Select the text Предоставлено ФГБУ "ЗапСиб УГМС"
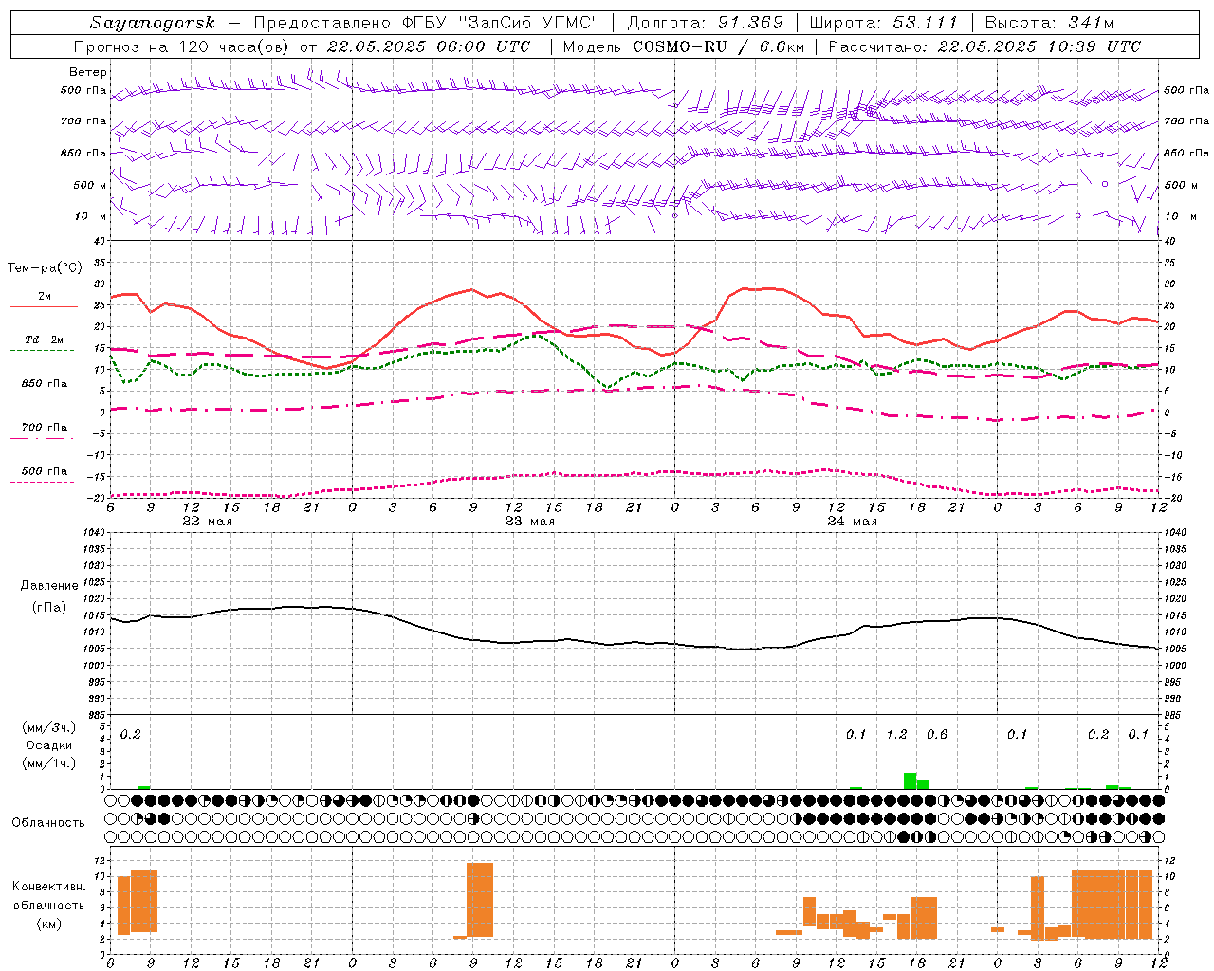Screen dimensions: 1214x971 pos(428,23)
